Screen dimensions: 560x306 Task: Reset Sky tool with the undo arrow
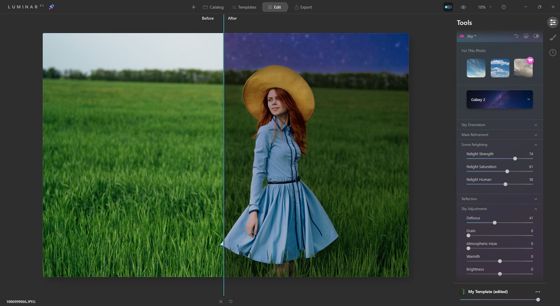click(516, 36)
